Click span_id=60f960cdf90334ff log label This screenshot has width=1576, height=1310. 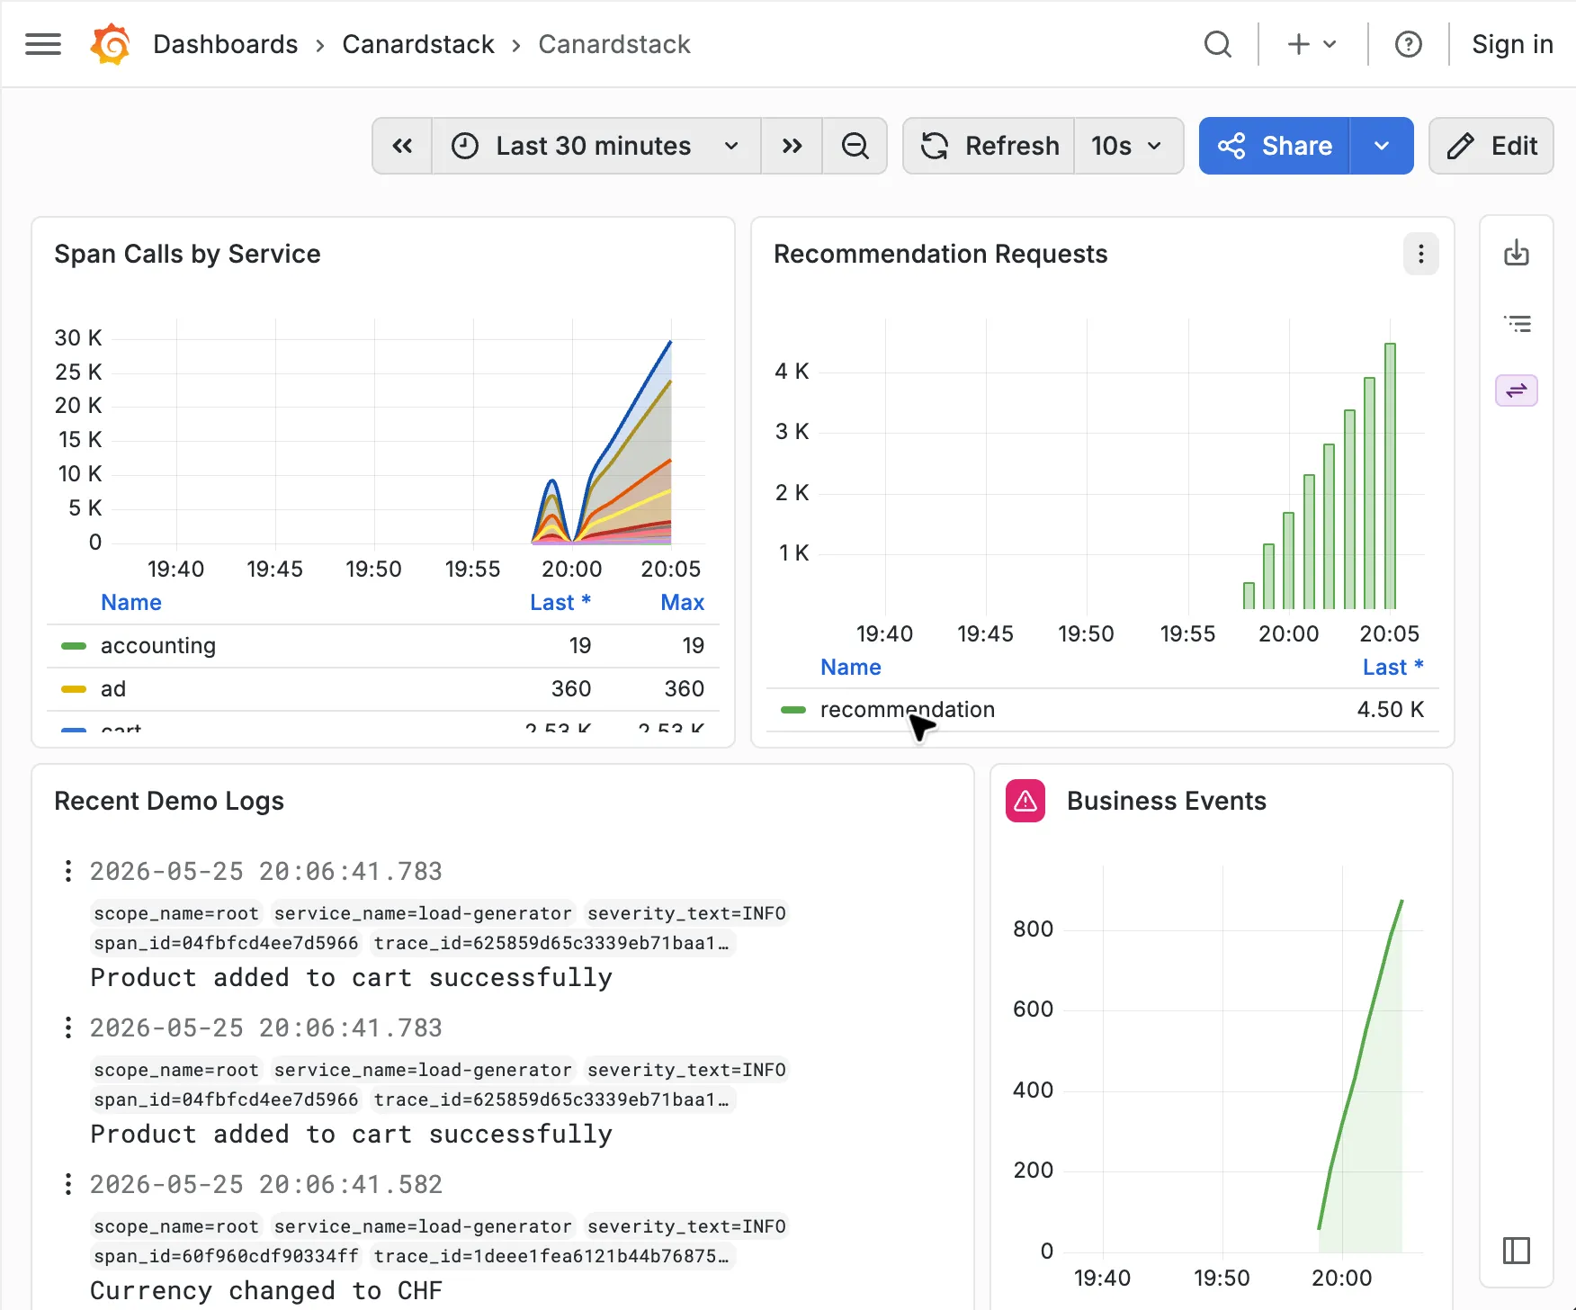(x=226, y=1256)
